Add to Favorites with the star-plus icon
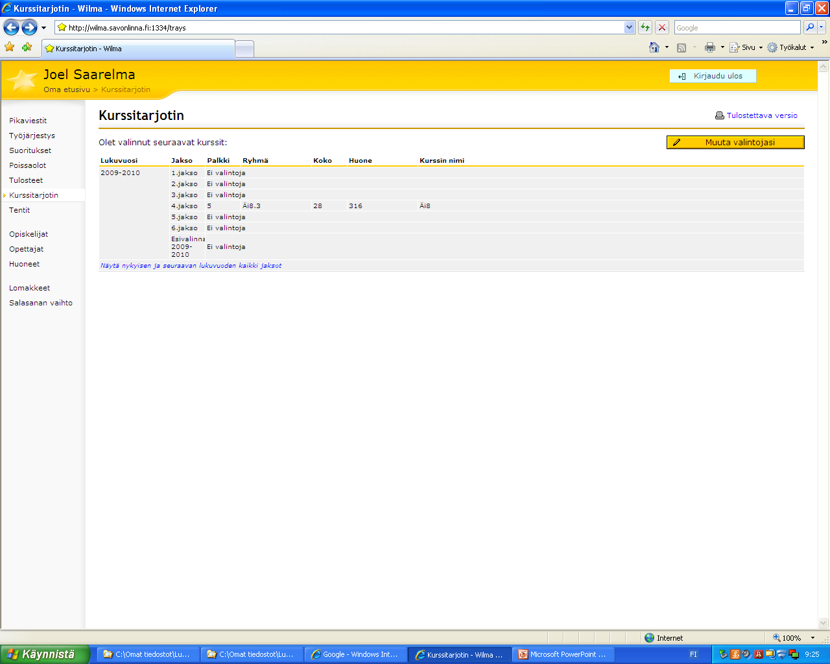Image resolution: width=830 pixels, height=664 pixels. (27, 47)
